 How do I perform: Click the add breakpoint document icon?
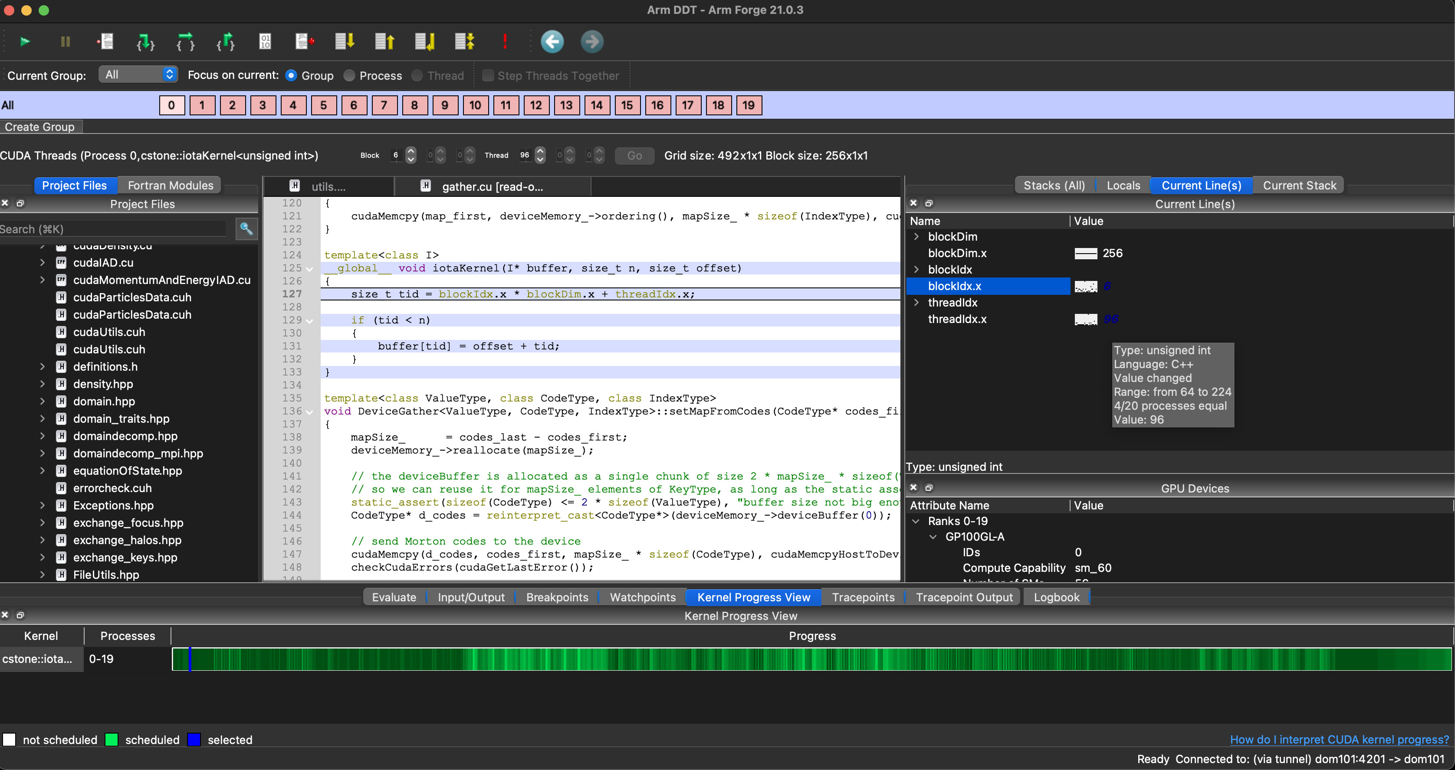105,41
